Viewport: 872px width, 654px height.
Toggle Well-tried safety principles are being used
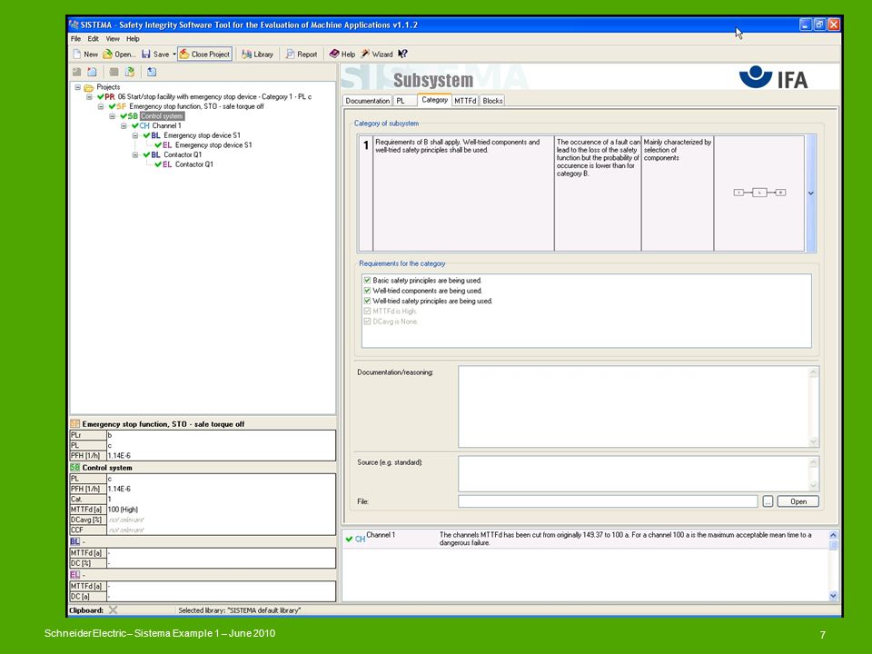[367, 301]
